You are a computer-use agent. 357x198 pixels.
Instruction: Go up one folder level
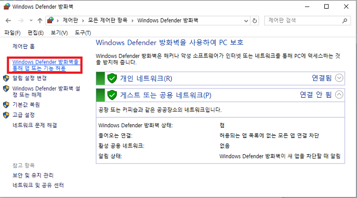coord(40,21)
